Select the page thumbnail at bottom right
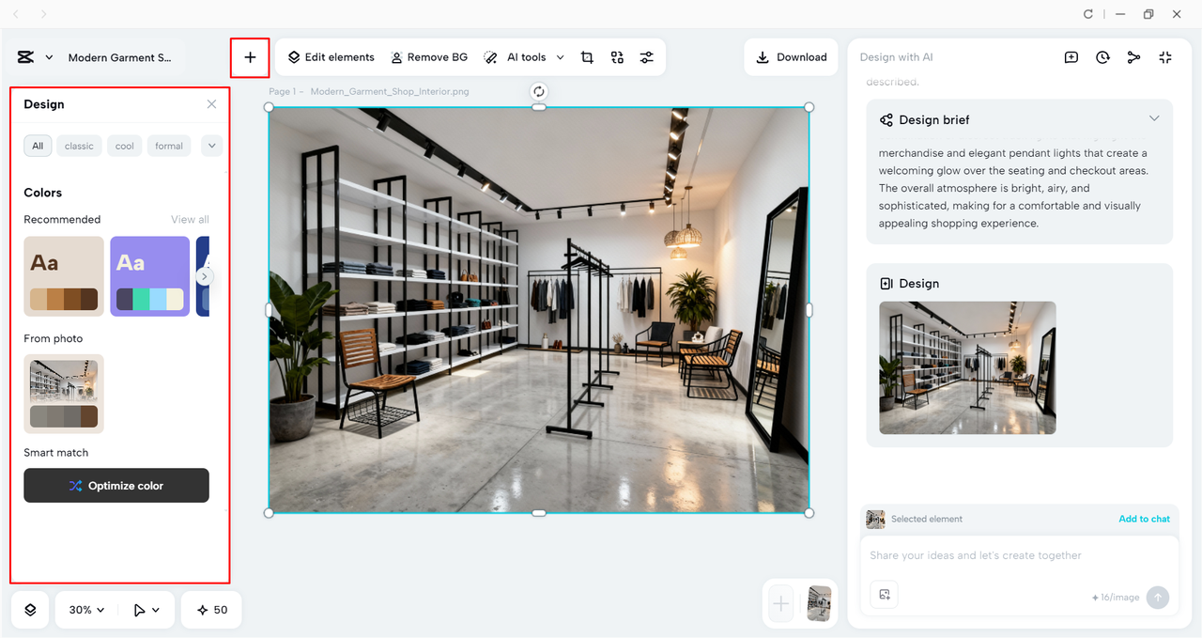This screenshot has height=638, width=1202. tap(818, 604)
